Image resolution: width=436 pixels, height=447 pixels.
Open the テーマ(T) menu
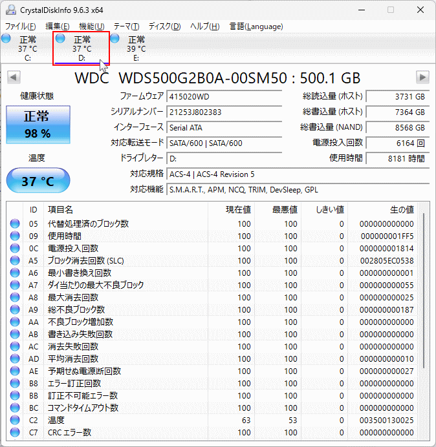coord(126,26)
